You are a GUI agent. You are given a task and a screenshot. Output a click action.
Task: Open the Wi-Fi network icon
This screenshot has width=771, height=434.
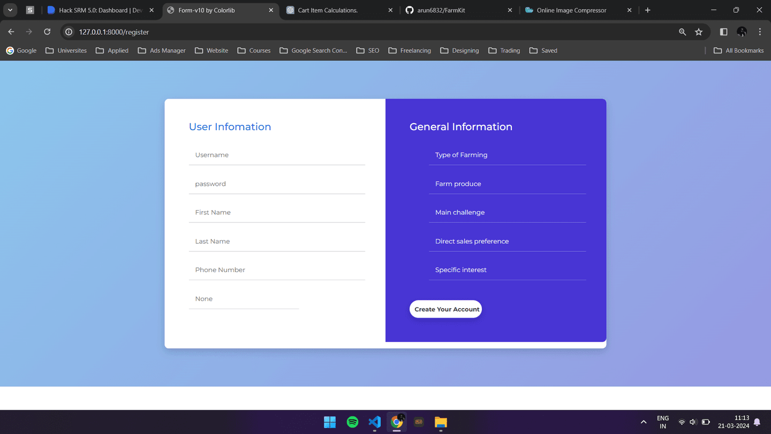pyautogui.click(x=682, y=422)
